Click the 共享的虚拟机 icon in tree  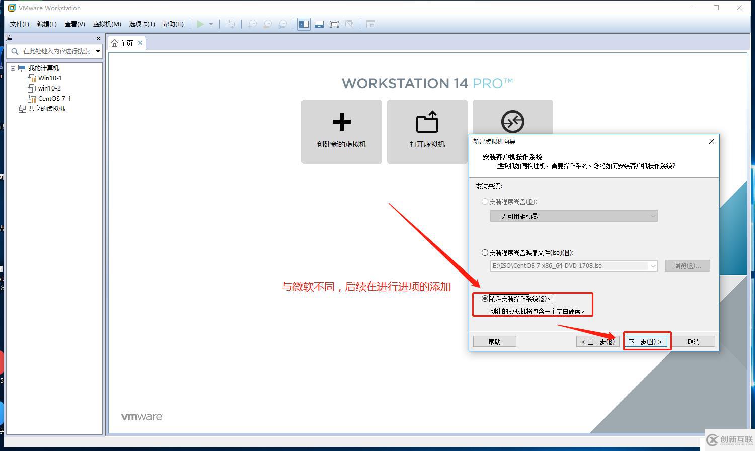pyautogui.click(x=22, y=109)
